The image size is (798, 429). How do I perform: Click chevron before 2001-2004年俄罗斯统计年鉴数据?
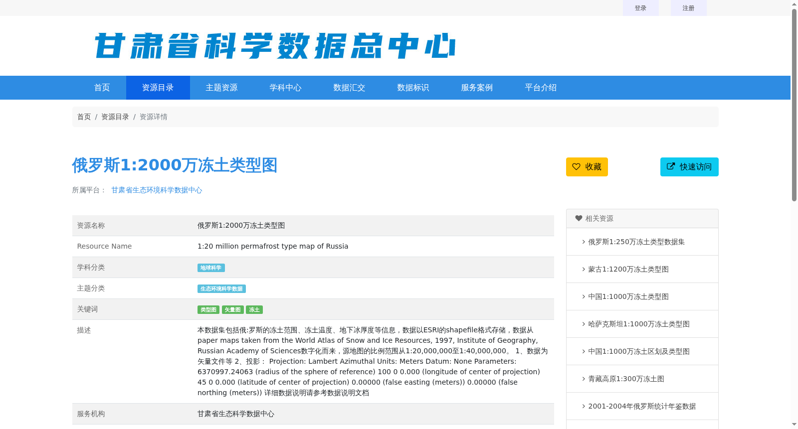[x=584, y=406]
